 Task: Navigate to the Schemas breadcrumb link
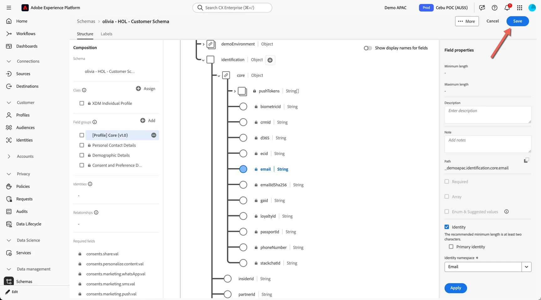pos(86,21)
